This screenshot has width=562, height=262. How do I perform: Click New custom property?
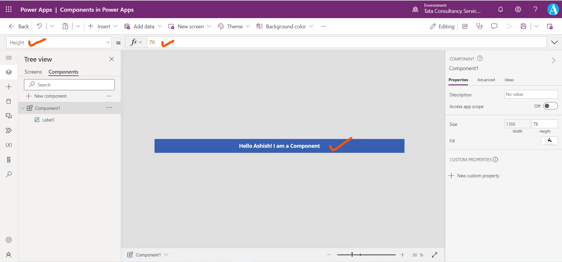(x=474, y=176)
